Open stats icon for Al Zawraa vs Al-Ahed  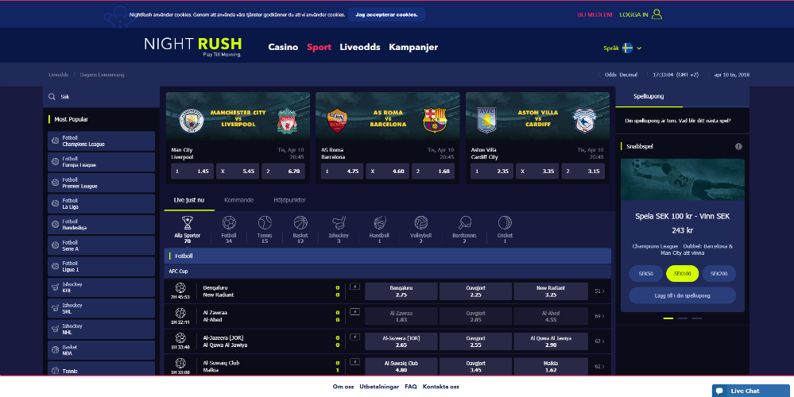(354, 311)
